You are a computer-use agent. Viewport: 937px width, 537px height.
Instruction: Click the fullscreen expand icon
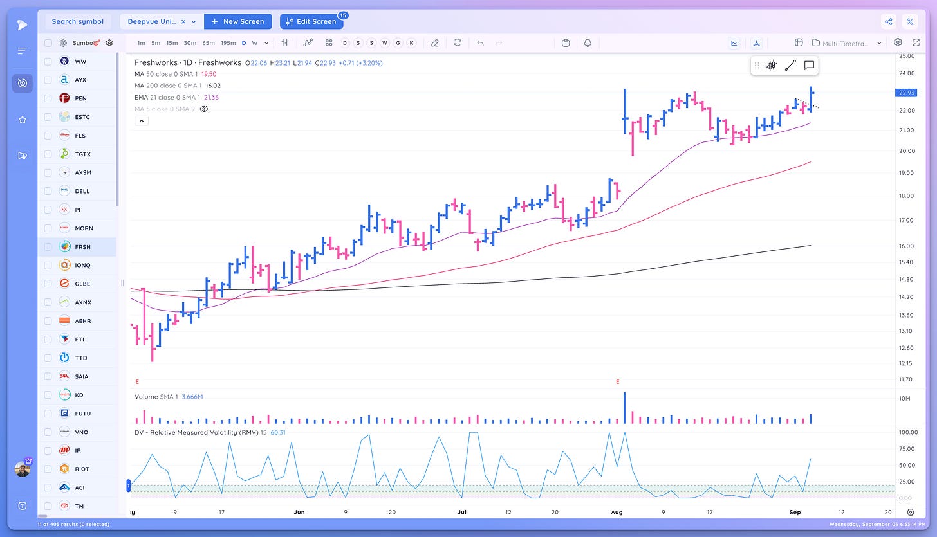click(916, 42)
